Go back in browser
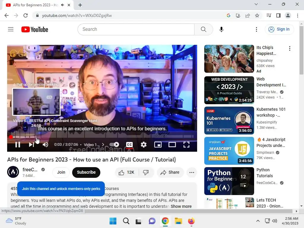304x228 pixels. pyautogui.click(x=7, y=15)
